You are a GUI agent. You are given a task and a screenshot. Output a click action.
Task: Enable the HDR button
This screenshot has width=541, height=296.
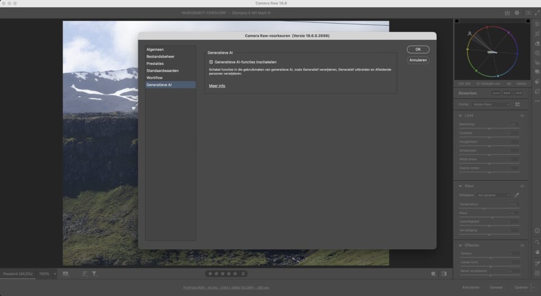point(518,93)
